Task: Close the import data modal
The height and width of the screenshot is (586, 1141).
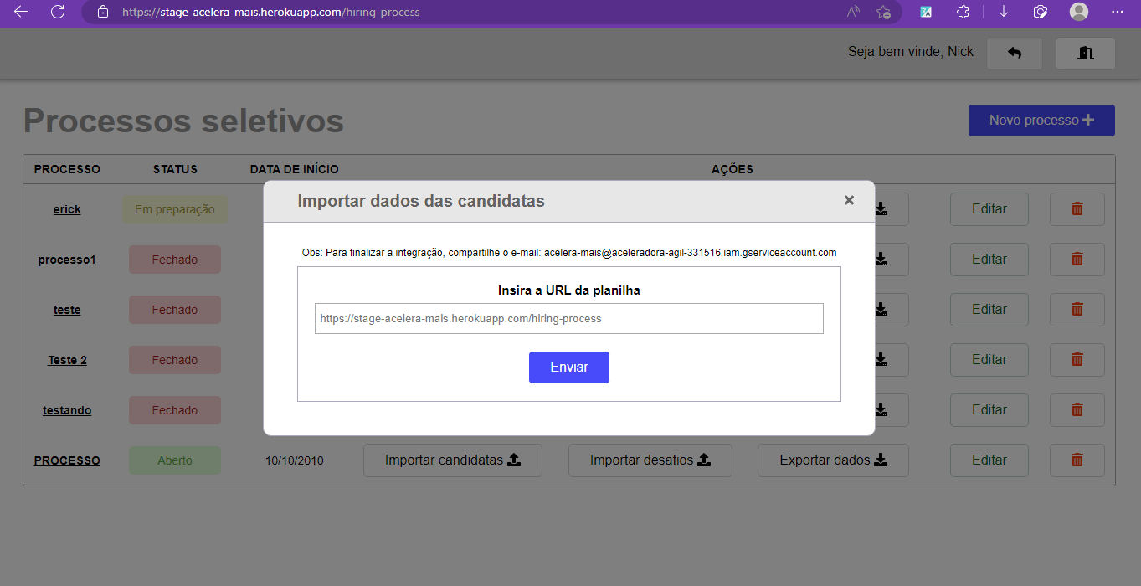Action: pos(849,200)
